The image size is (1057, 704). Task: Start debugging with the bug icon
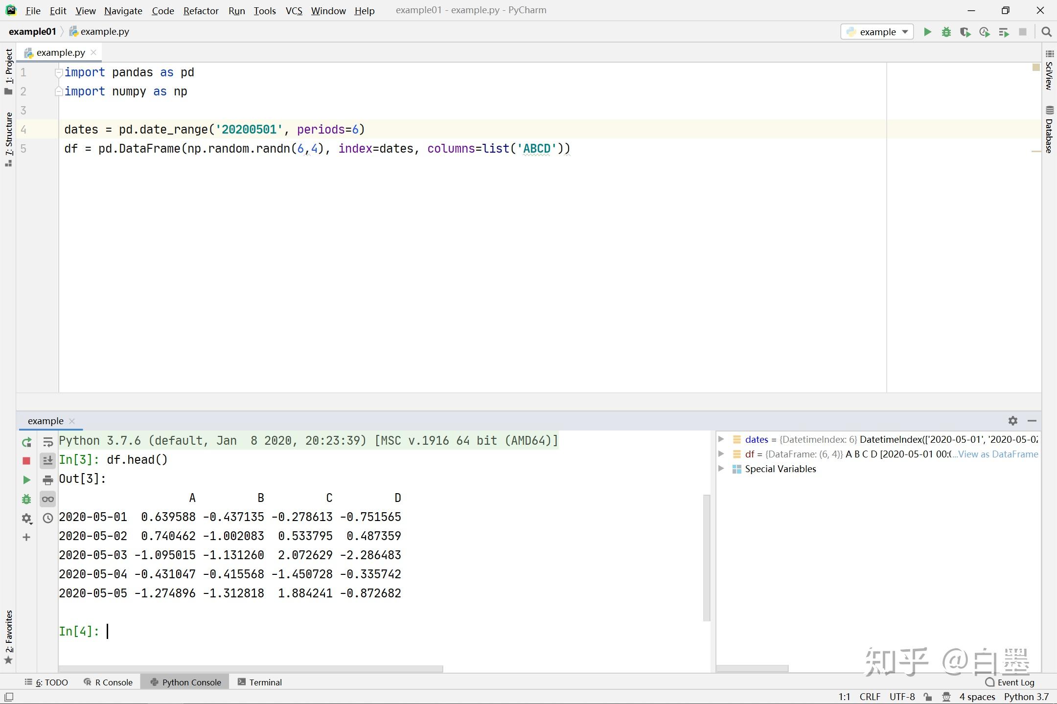(x=946, y=32)
